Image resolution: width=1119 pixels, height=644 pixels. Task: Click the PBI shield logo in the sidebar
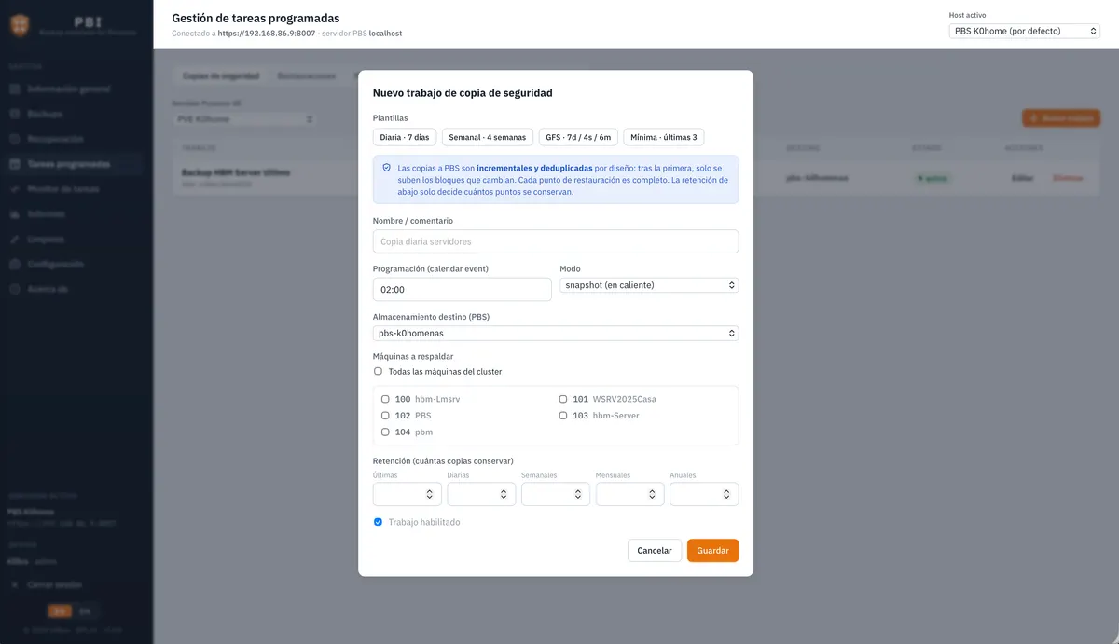pyautogui.click(x=19, y=25)
